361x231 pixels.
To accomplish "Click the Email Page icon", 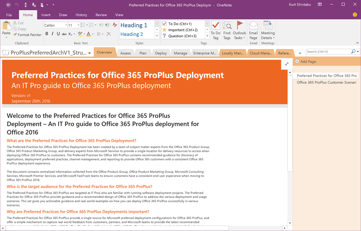I will click(253, 30).
